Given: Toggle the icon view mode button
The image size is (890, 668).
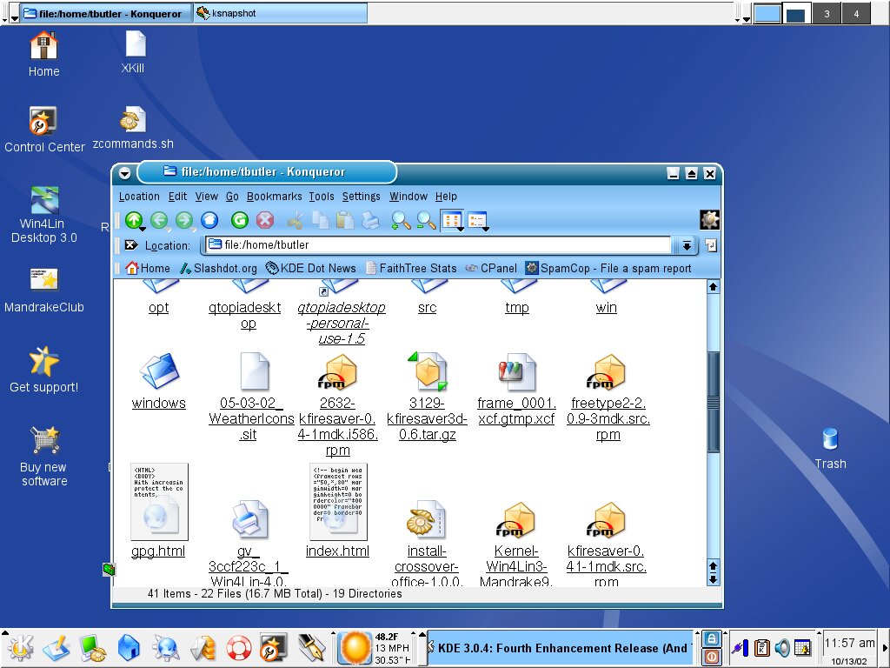Looking at the screenshot, I should [x=452, y=221].
